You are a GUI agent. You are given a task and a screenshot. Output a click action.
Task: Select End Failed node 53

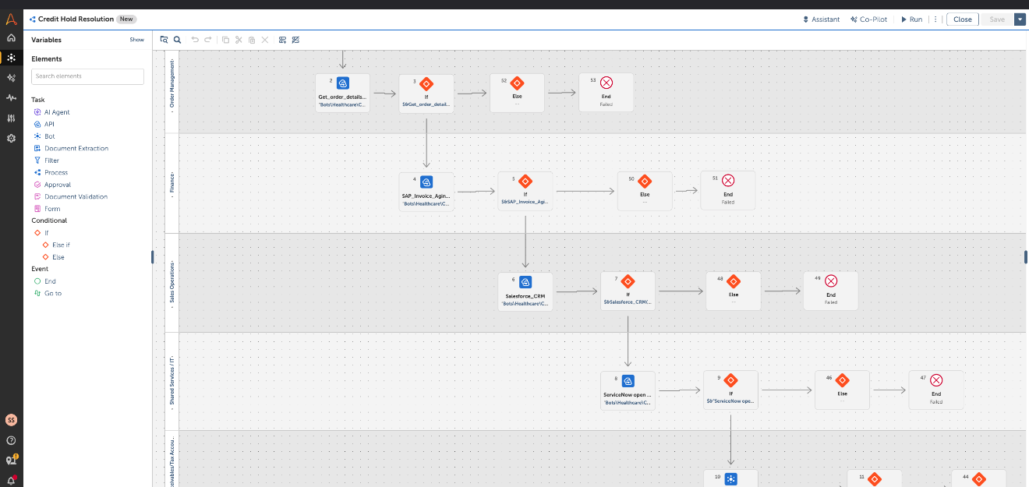coord(606,93)
